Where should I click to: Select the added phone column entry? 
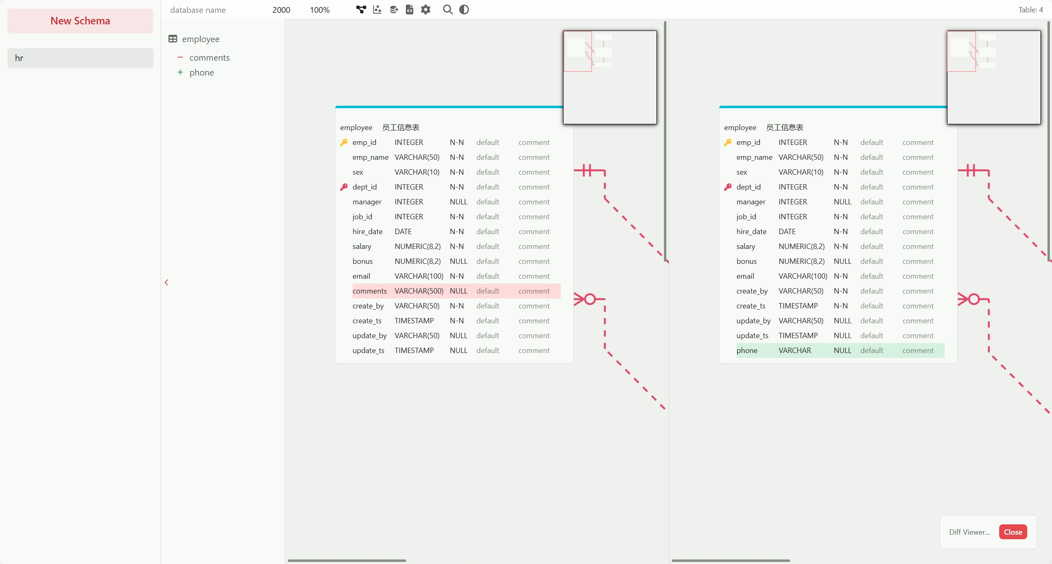coord(201,73)
